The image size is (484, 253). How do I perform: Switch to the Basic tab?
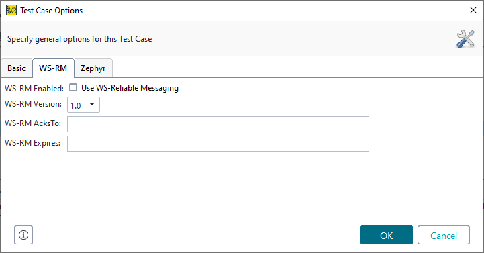click(16, 68)
